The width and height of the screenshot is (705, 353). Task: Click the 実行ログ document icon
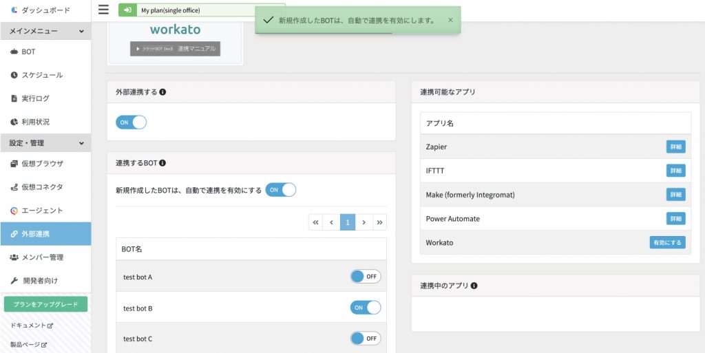14,98
